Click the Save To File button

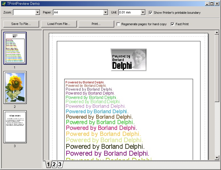pyautogui.click(x=21, y=24)
